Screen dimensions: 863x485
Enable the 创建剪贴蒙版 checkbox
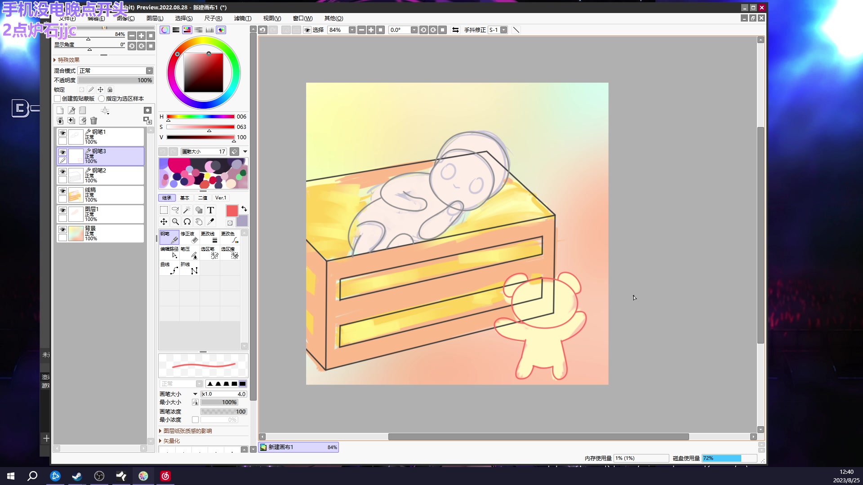point(58,98)
